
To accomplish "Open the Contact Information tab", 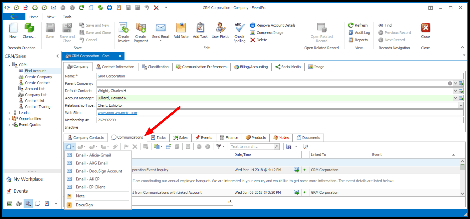I will tap(115, 67).
